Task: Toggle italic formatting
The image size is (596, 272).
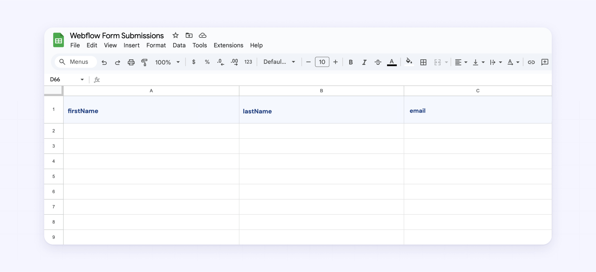Action: pyautogui.click(x=364, y=62)
